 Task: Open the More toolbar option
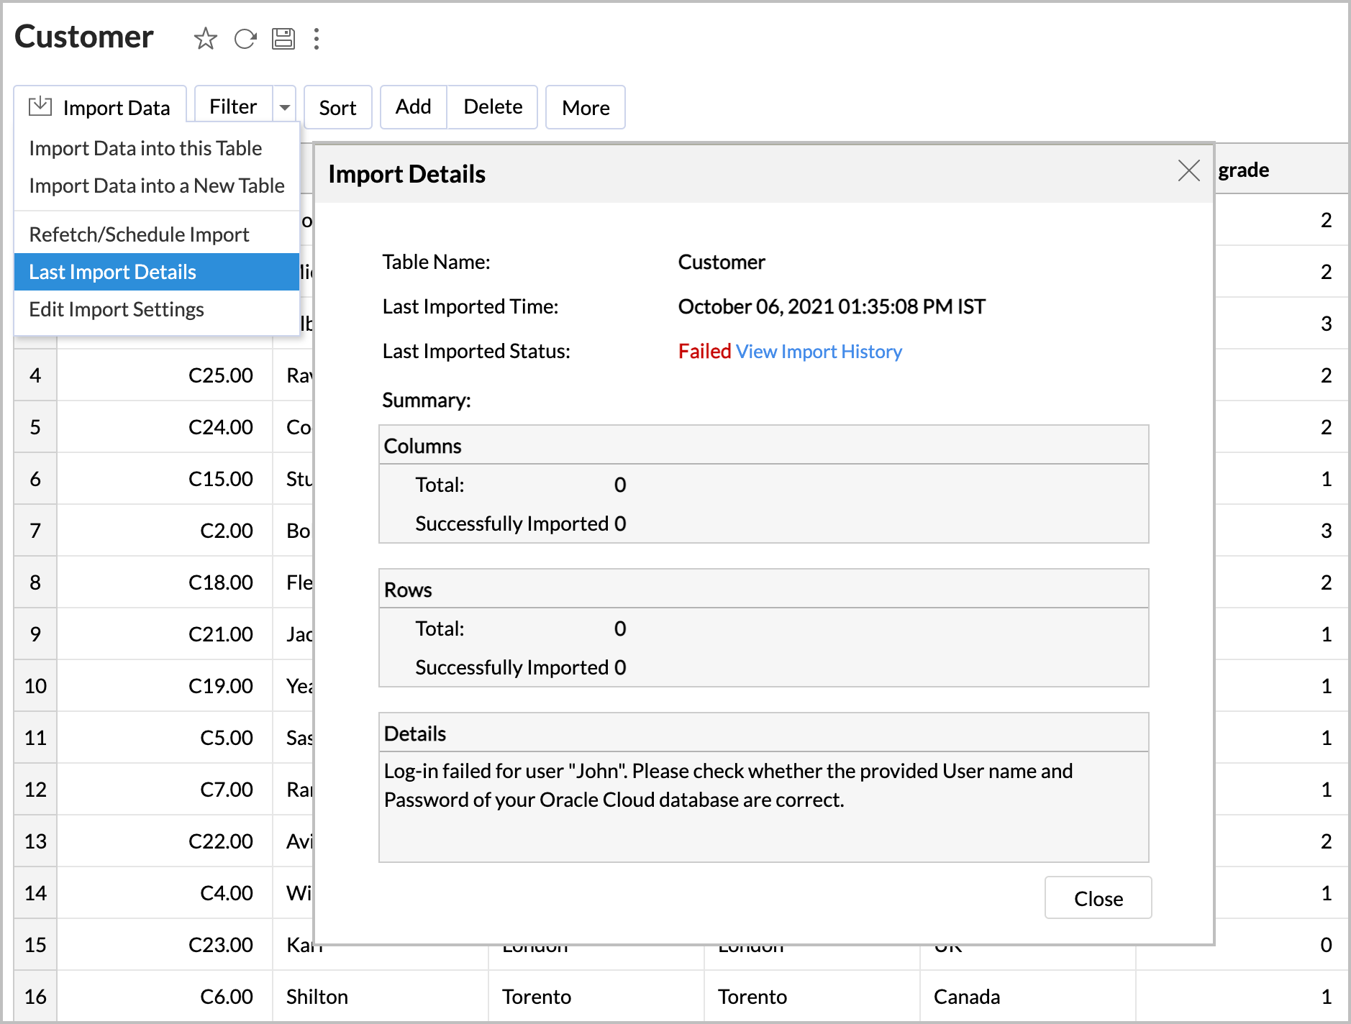point(585,106)
